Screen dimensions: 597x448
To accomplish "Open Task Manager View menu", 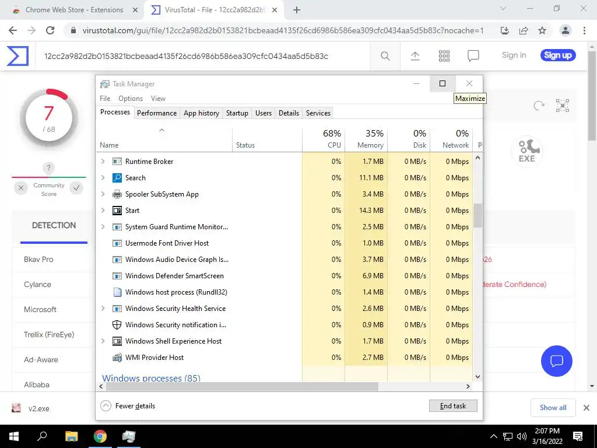I will (158, 98).
